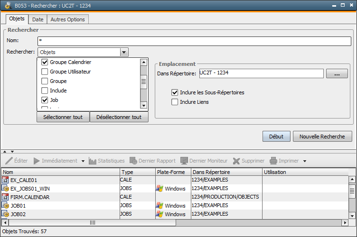Viewport: 357px width, 237px height.
Task: Click the Supprimer X icon
Action: coord(236,161)
